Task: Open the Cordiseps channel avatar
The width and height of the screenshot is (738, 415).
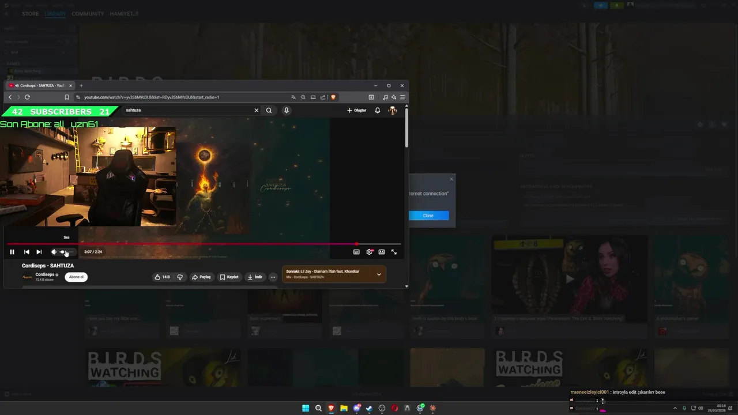Action: [27, 277]
